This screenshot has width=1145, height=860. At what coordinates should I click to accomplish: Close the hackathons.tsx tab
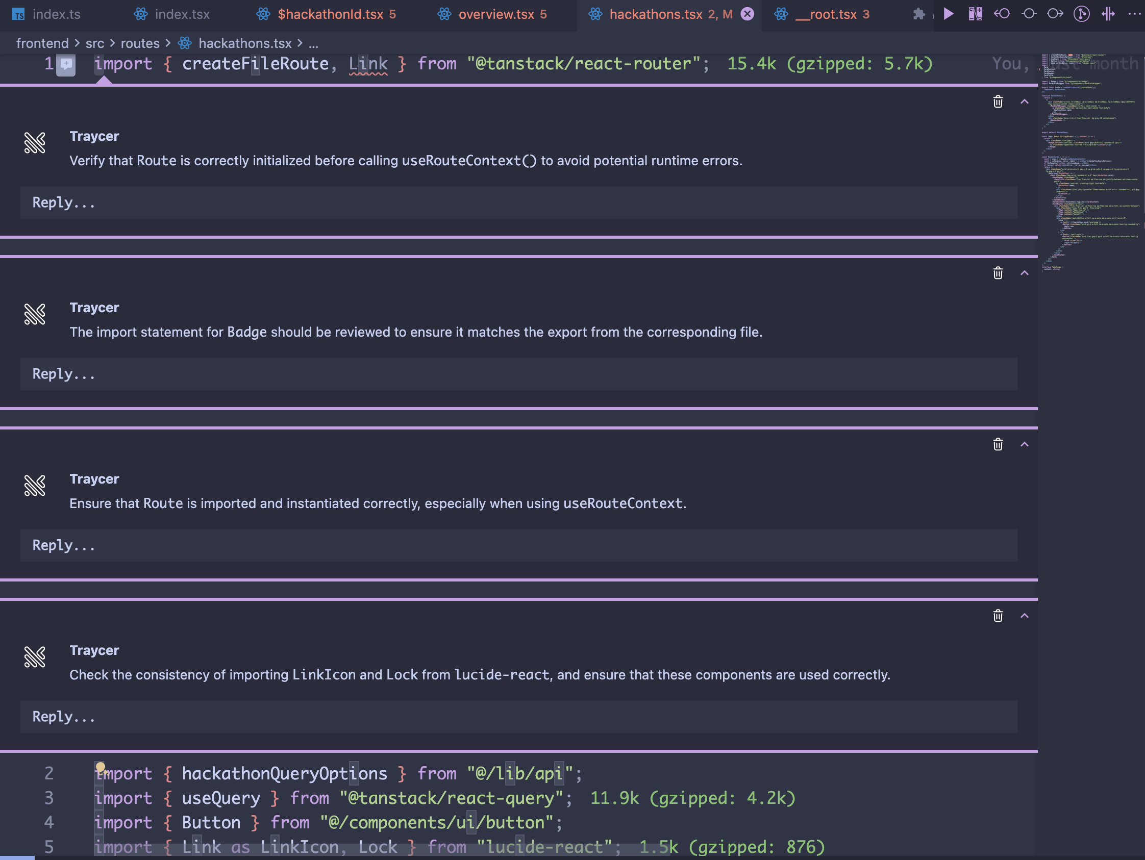pos(747,14)
